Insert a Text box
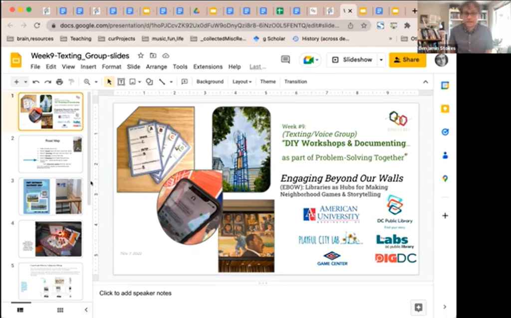Screen dimensions: 511x318 (121, 82)
